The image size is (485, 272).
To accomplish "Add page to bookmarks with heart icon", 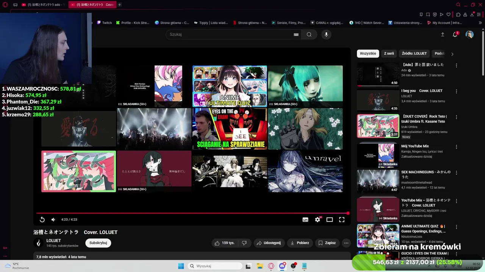I will 448,14.
